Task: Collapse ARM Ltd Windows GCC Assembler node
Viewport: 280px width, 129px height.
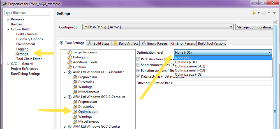Action: point(65,72)
